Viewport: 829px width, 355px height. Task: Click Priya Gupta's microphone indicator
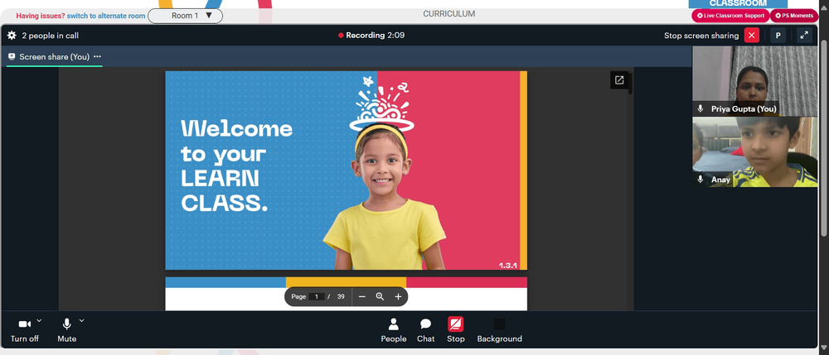click(701, 108)
